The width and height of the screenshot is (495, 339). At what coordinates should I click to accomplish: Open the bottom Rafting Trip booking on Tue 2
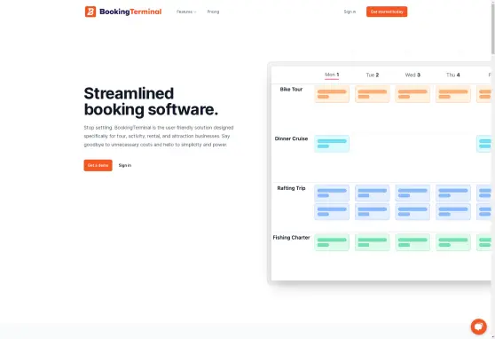click(x=373, y=211)
